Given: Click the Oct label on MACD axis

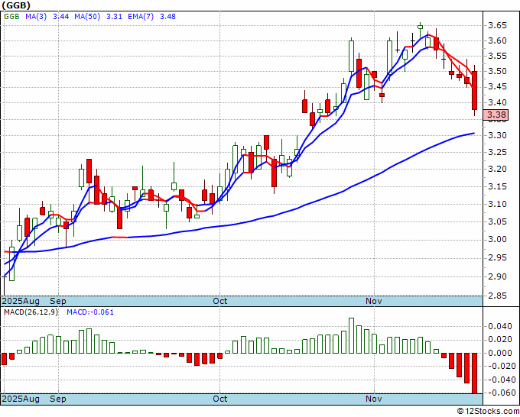Looking at the screenshot, I should [x=220, y=399].
